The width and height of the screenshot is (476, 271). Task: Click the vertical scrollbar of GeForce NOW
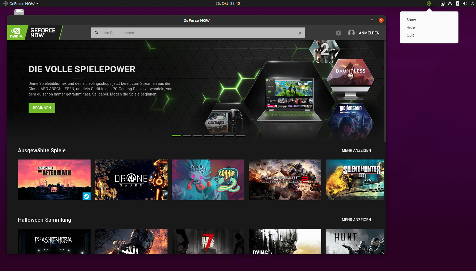[385, 91]
